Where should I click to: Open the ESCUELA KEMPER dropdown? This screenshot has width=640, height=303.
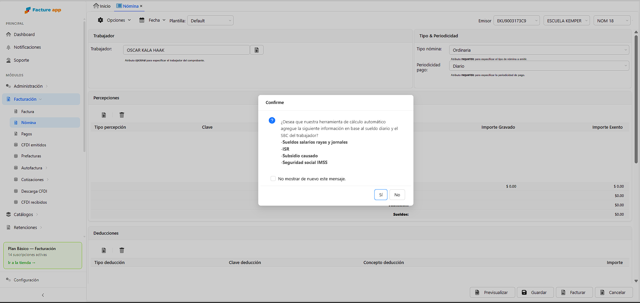click(567, 21)
